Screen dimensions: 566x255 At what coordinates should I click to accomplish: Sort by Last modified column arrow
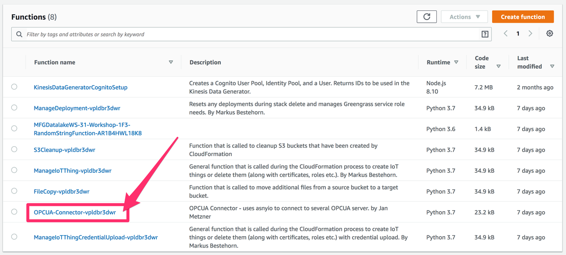point(552,66)
